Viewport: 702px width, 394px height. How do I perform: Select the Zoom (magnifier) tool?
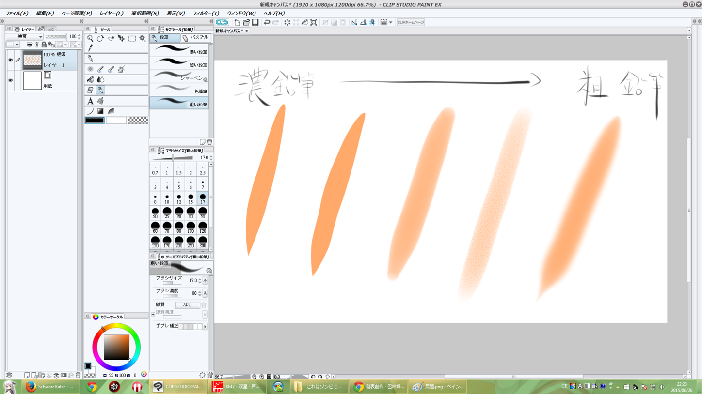tap(90, 38)
